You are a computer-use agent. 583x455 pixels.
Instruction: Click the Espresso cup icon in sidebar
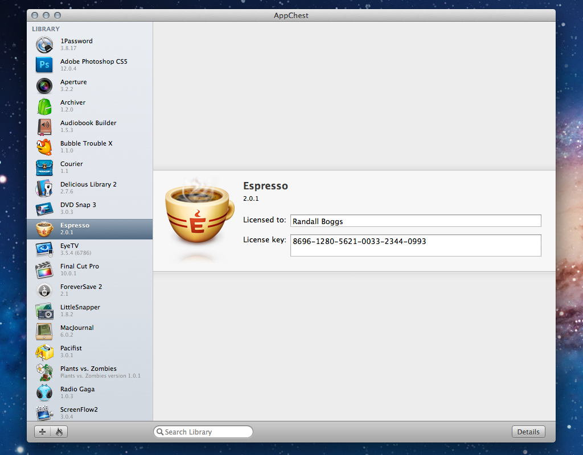pos(44,229)
